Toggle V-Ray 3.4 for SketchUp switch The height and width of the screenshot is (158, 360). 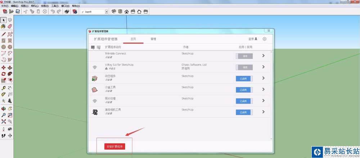(x=244, y=67)
